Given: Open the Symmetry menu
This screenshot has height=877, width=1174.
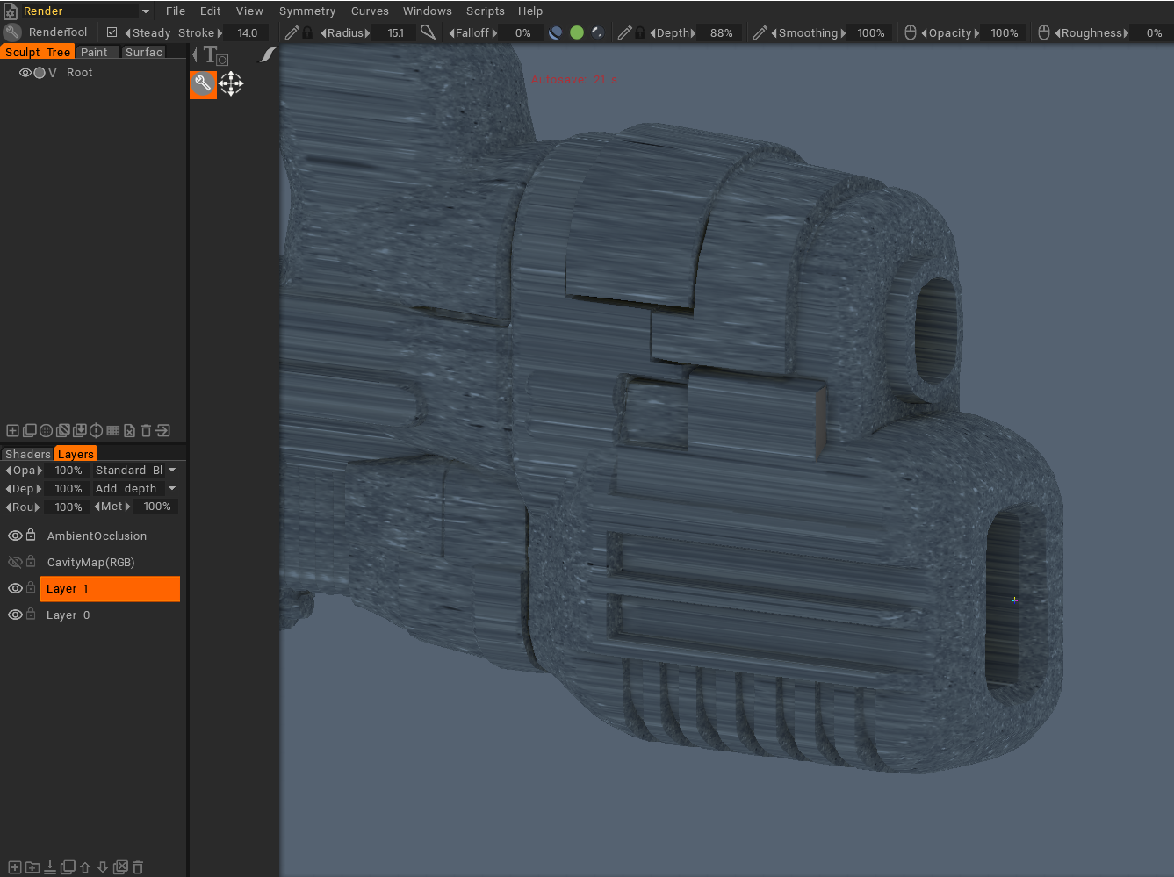Looking at the screenshot, I should point(307,11).
